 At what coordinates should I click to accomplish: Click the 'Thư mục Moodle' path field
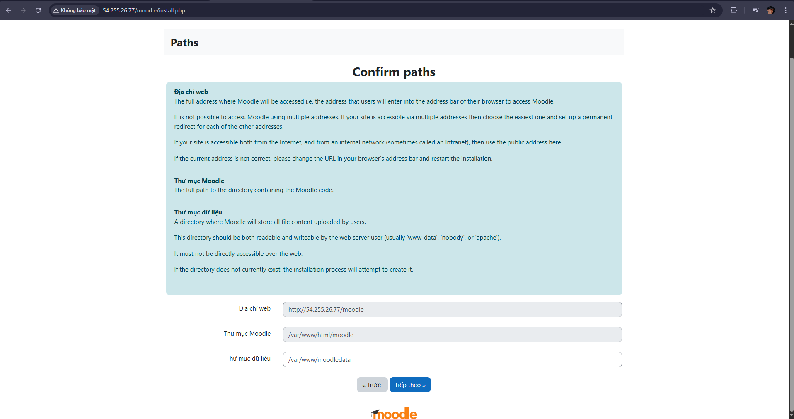tap(452, 335)
